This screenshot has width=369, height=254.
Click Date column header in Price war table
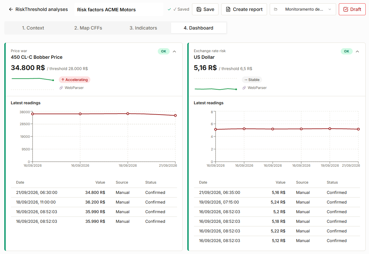coord(20,183)
